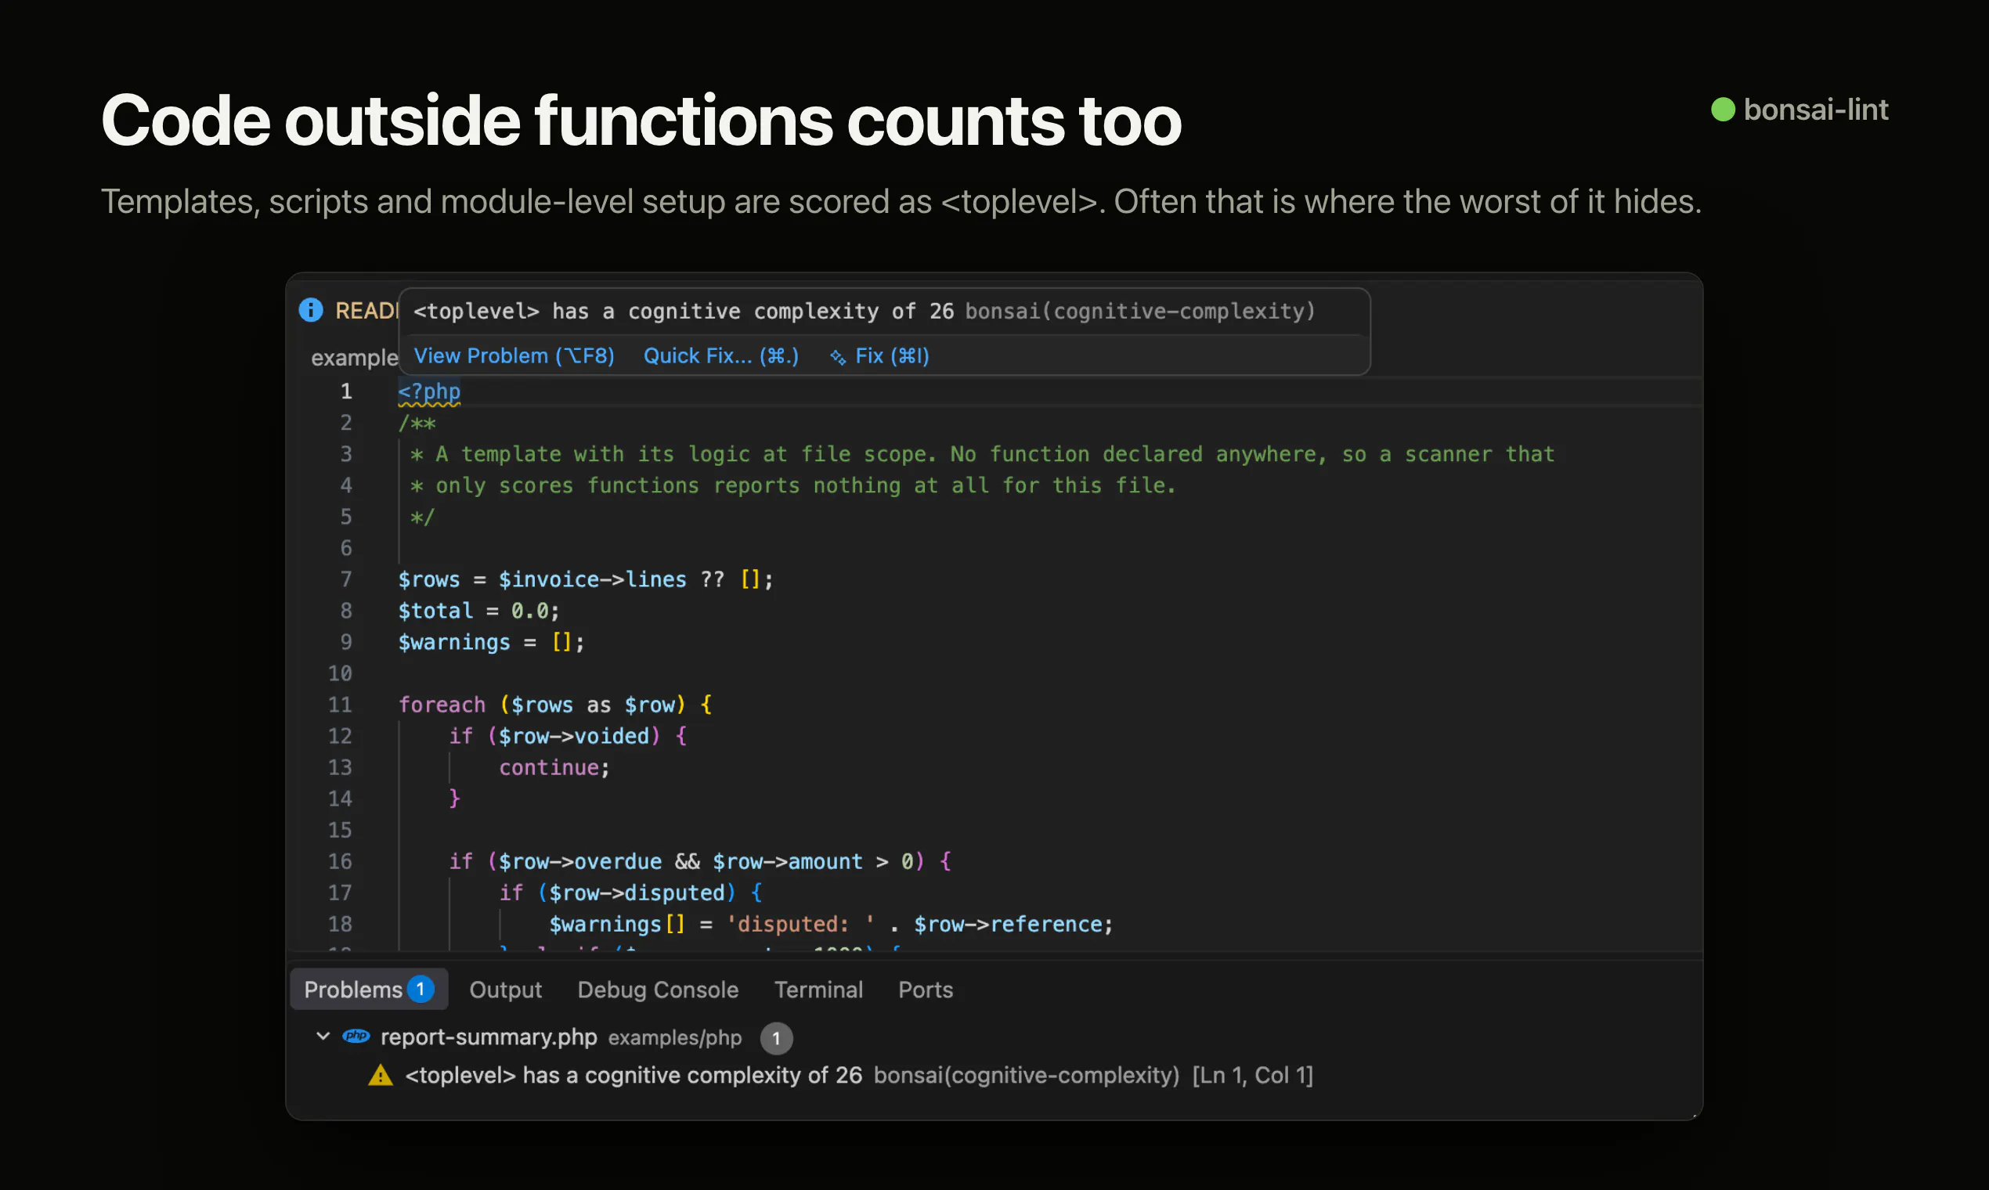Click the Problems count badge showing 1
Screen dimensions: 1989x1190
coord(420,990)
